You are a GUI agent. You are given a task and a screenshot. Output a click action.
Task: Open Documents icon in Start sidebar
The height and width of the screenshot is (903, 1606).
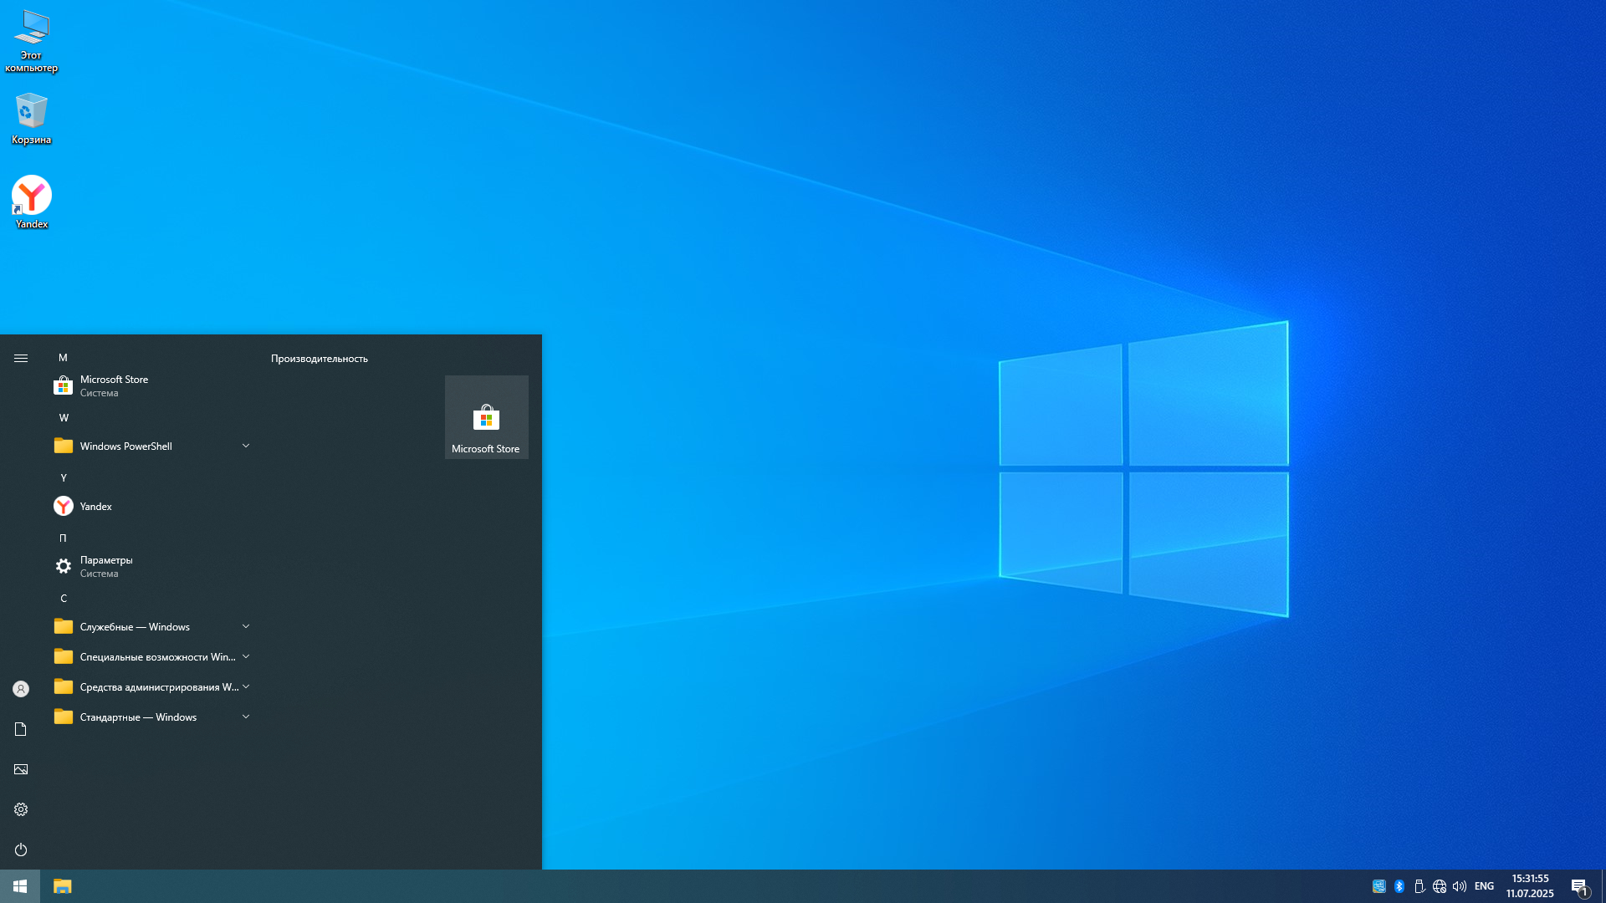click(21, 729)
